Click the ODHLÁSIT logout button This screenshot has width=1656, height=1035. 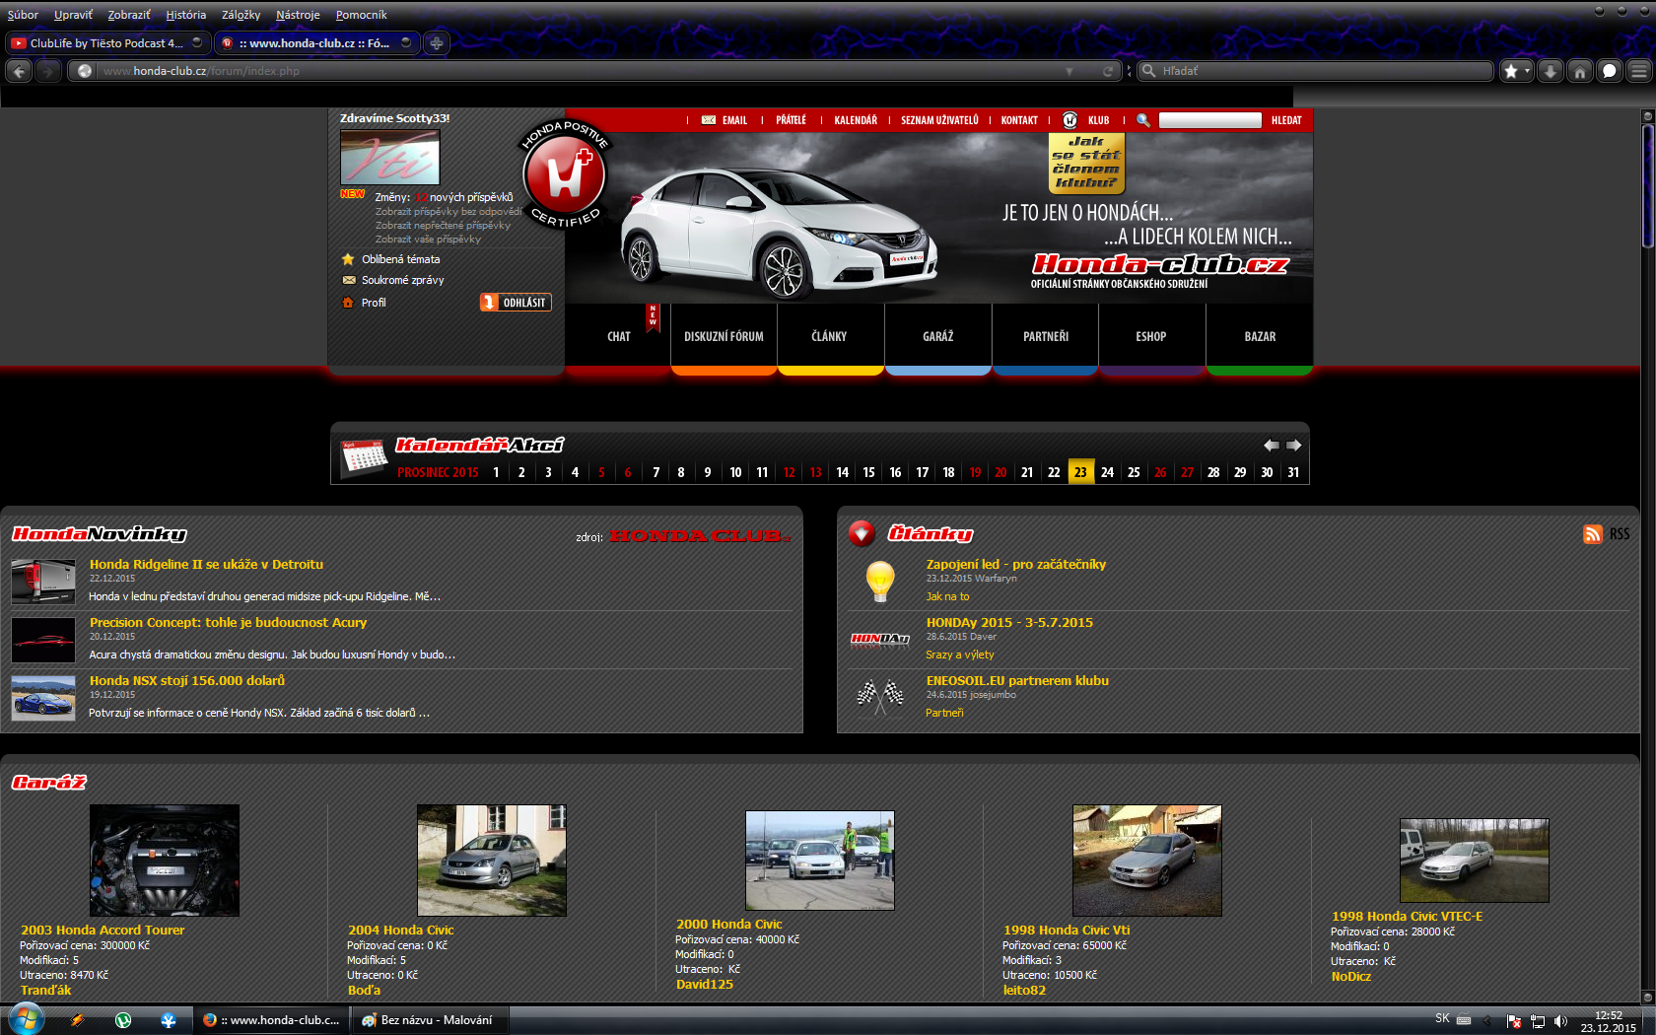[x=516, y=303]
